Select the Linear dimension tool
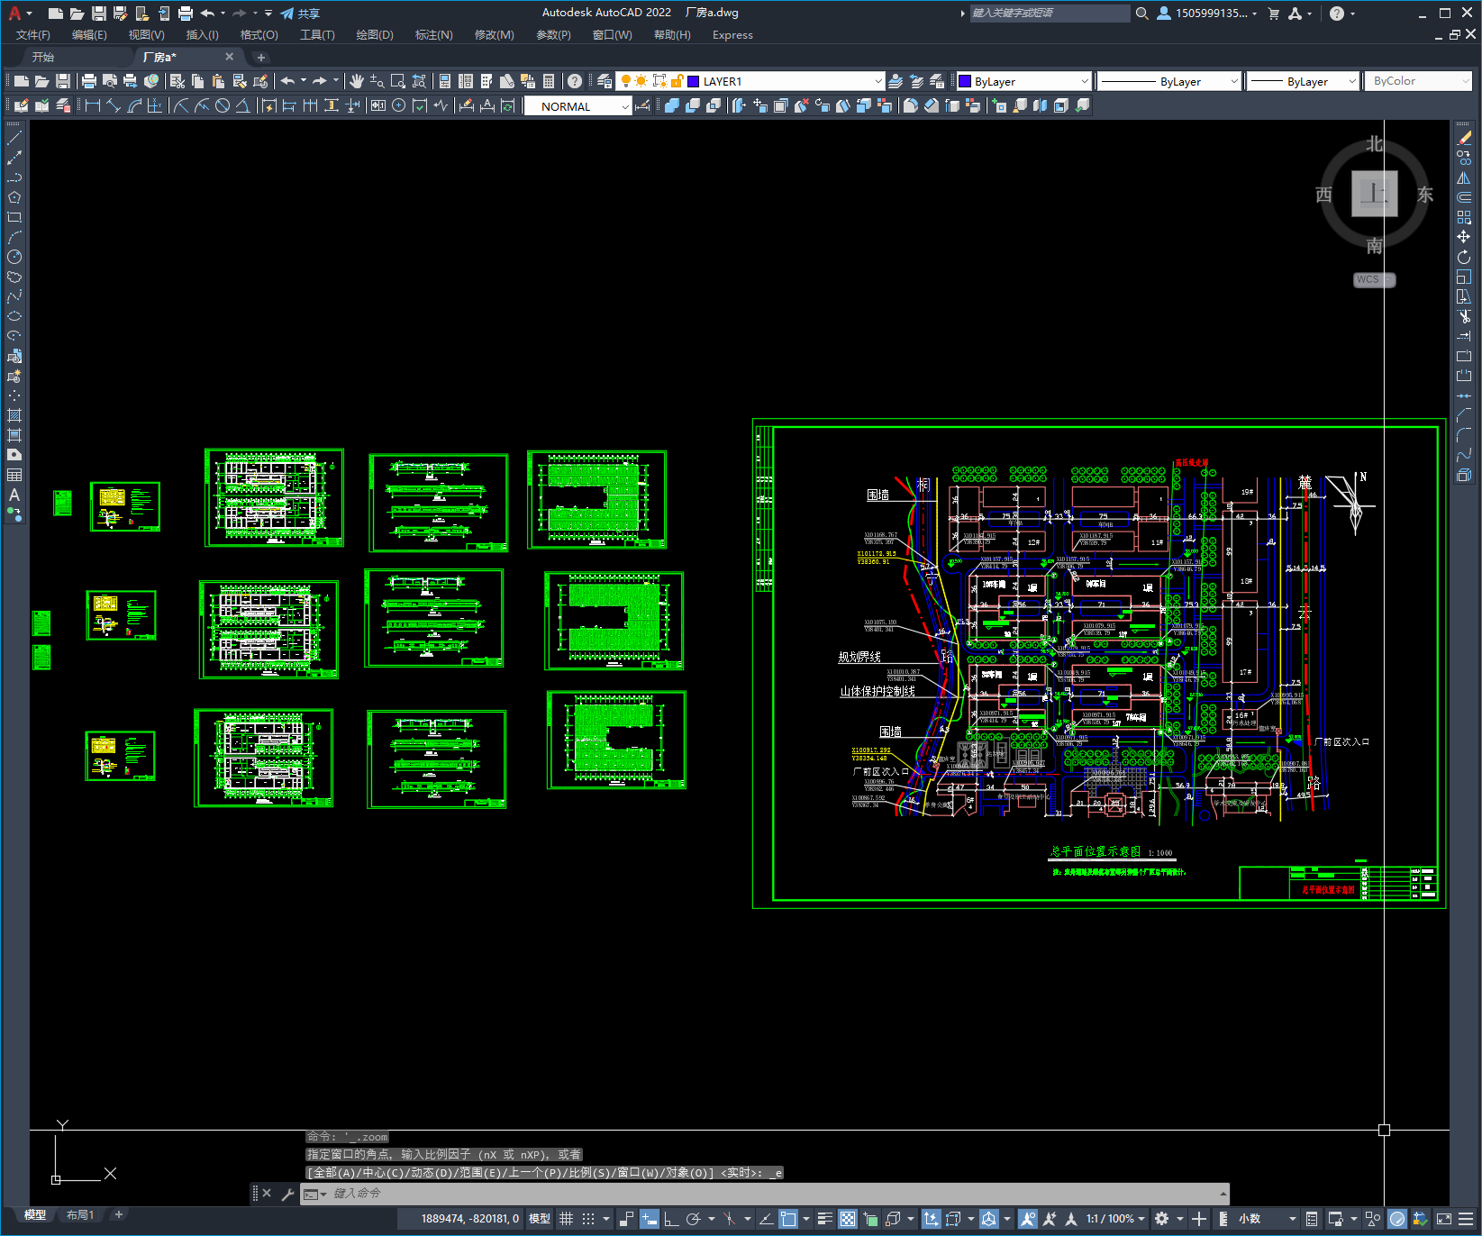The width and height of the screenshot is (1482, 1236). (x=92, y=105)
